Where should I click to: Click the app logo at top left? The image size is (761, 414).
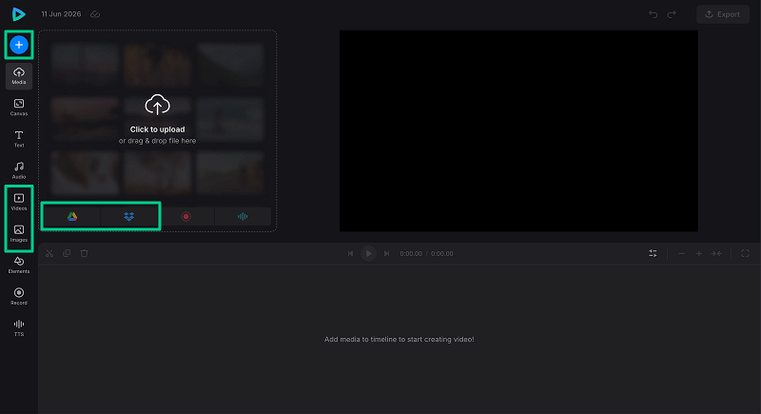(18, 14)
